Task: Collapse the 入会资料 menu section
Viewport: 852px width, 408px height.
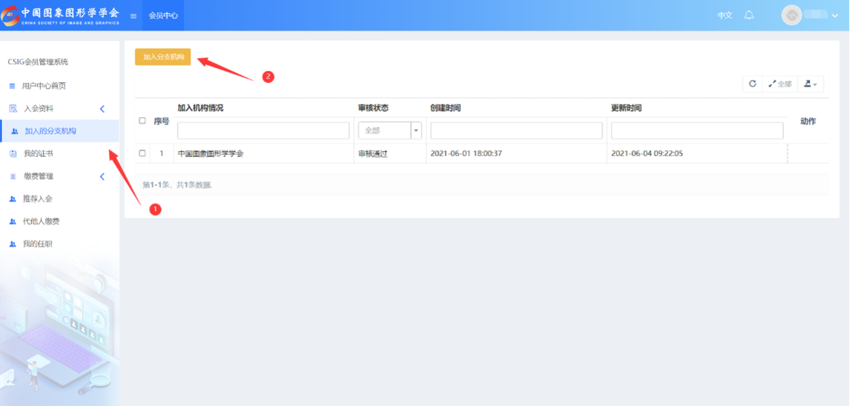Action: pyautogui.click(x=102, y=109)
